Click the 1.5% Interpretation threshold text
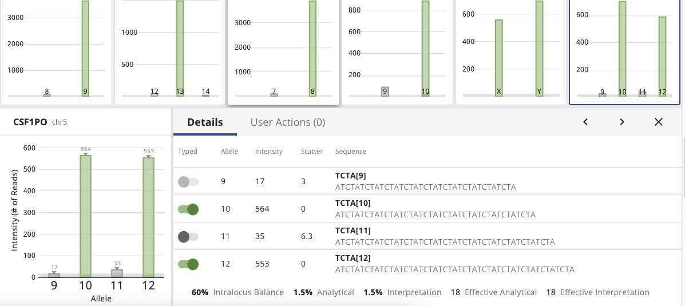This screenshot has width=685, height=306. (x=402, y=292)
